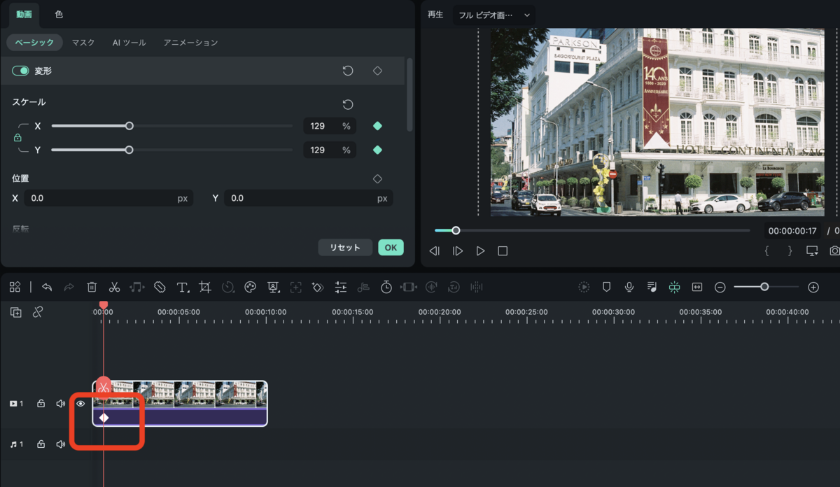Add keyframe diamond for 変形 section

coord(377,71)
